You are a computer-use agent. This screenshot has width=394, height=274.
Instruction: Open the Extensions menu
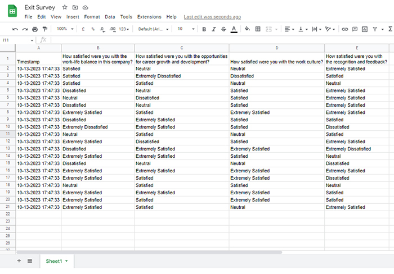click(149, 17)
